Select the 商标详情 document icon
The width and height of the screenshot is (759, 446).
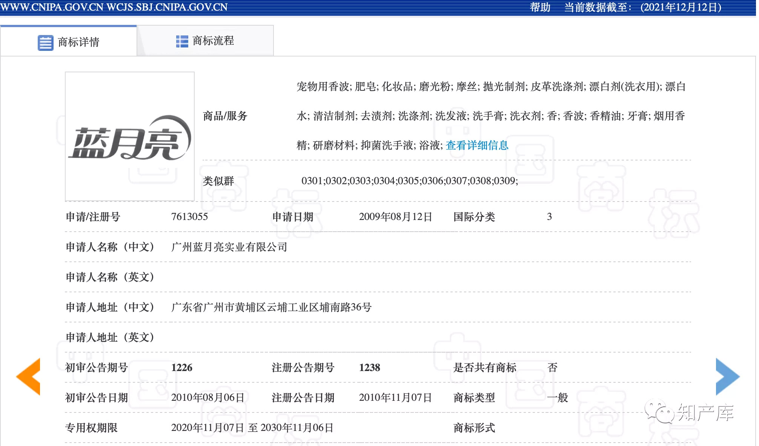click(45, 42)
